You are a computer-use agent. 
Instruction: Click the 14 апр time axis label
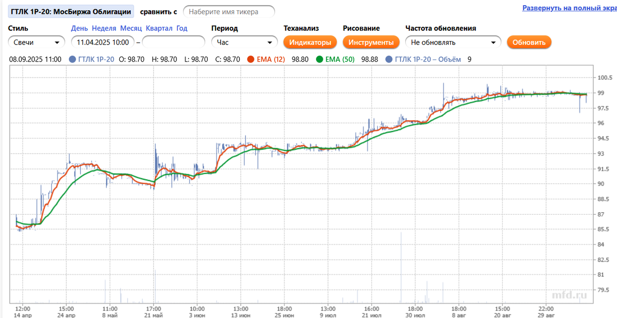(22, 315)
